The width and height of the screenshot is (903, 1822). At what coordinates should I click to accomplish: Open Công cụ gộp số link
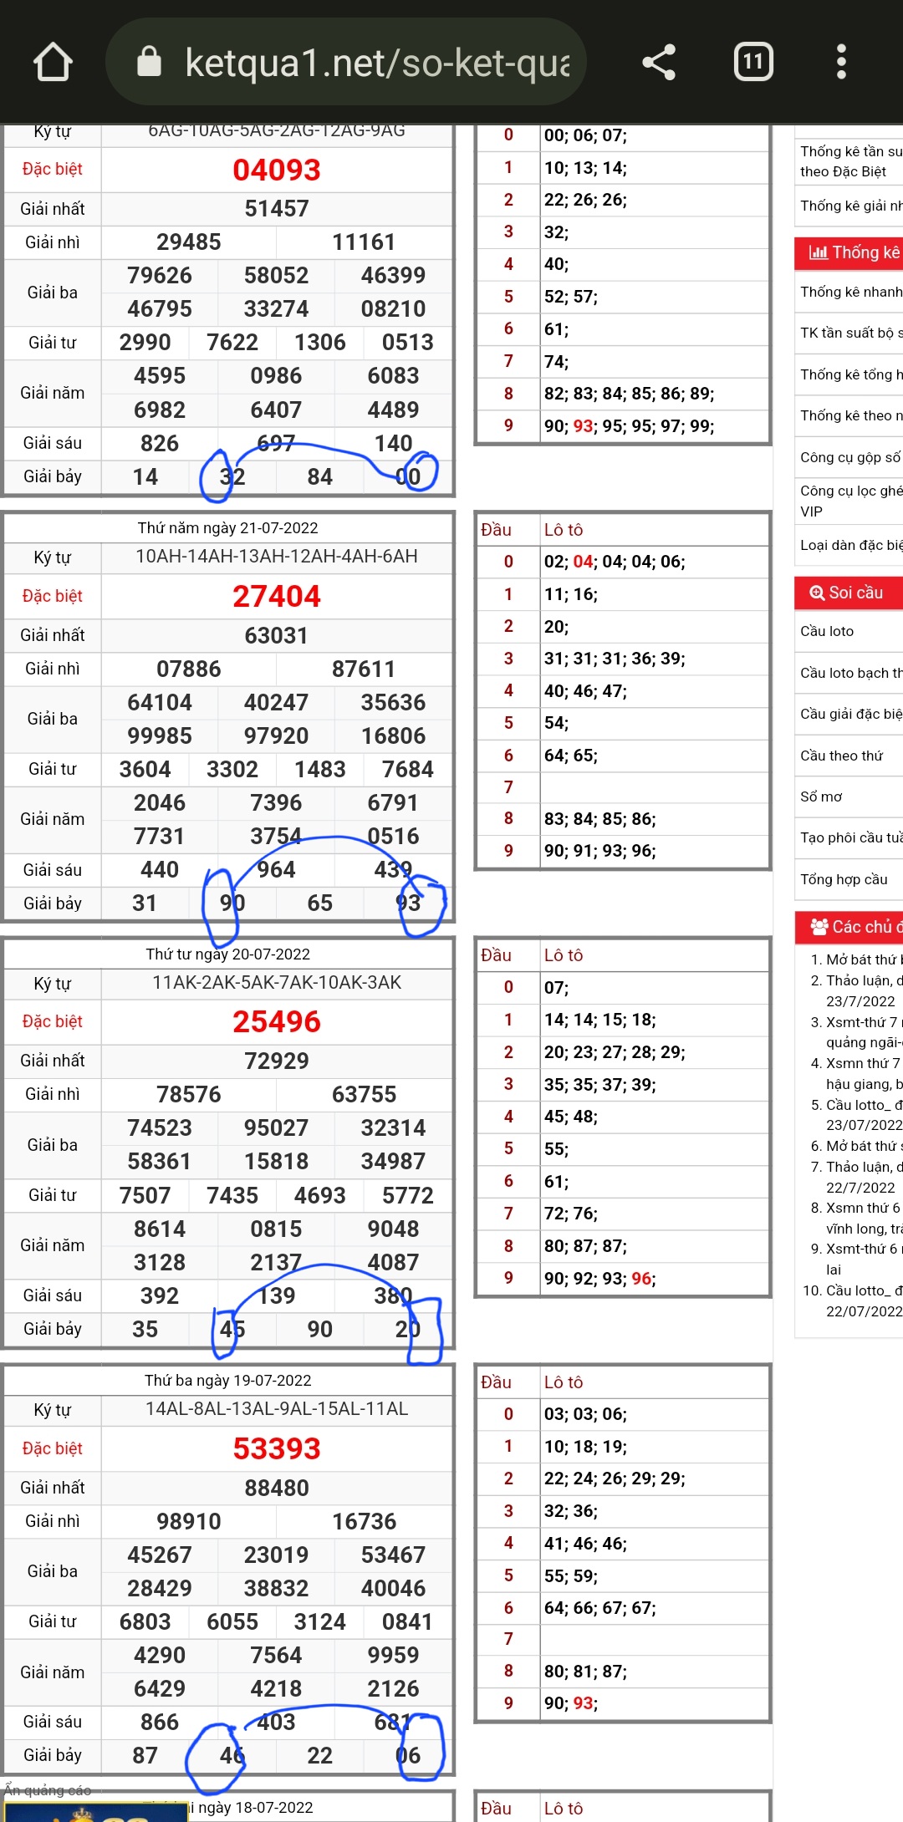(x=851, y=457)
